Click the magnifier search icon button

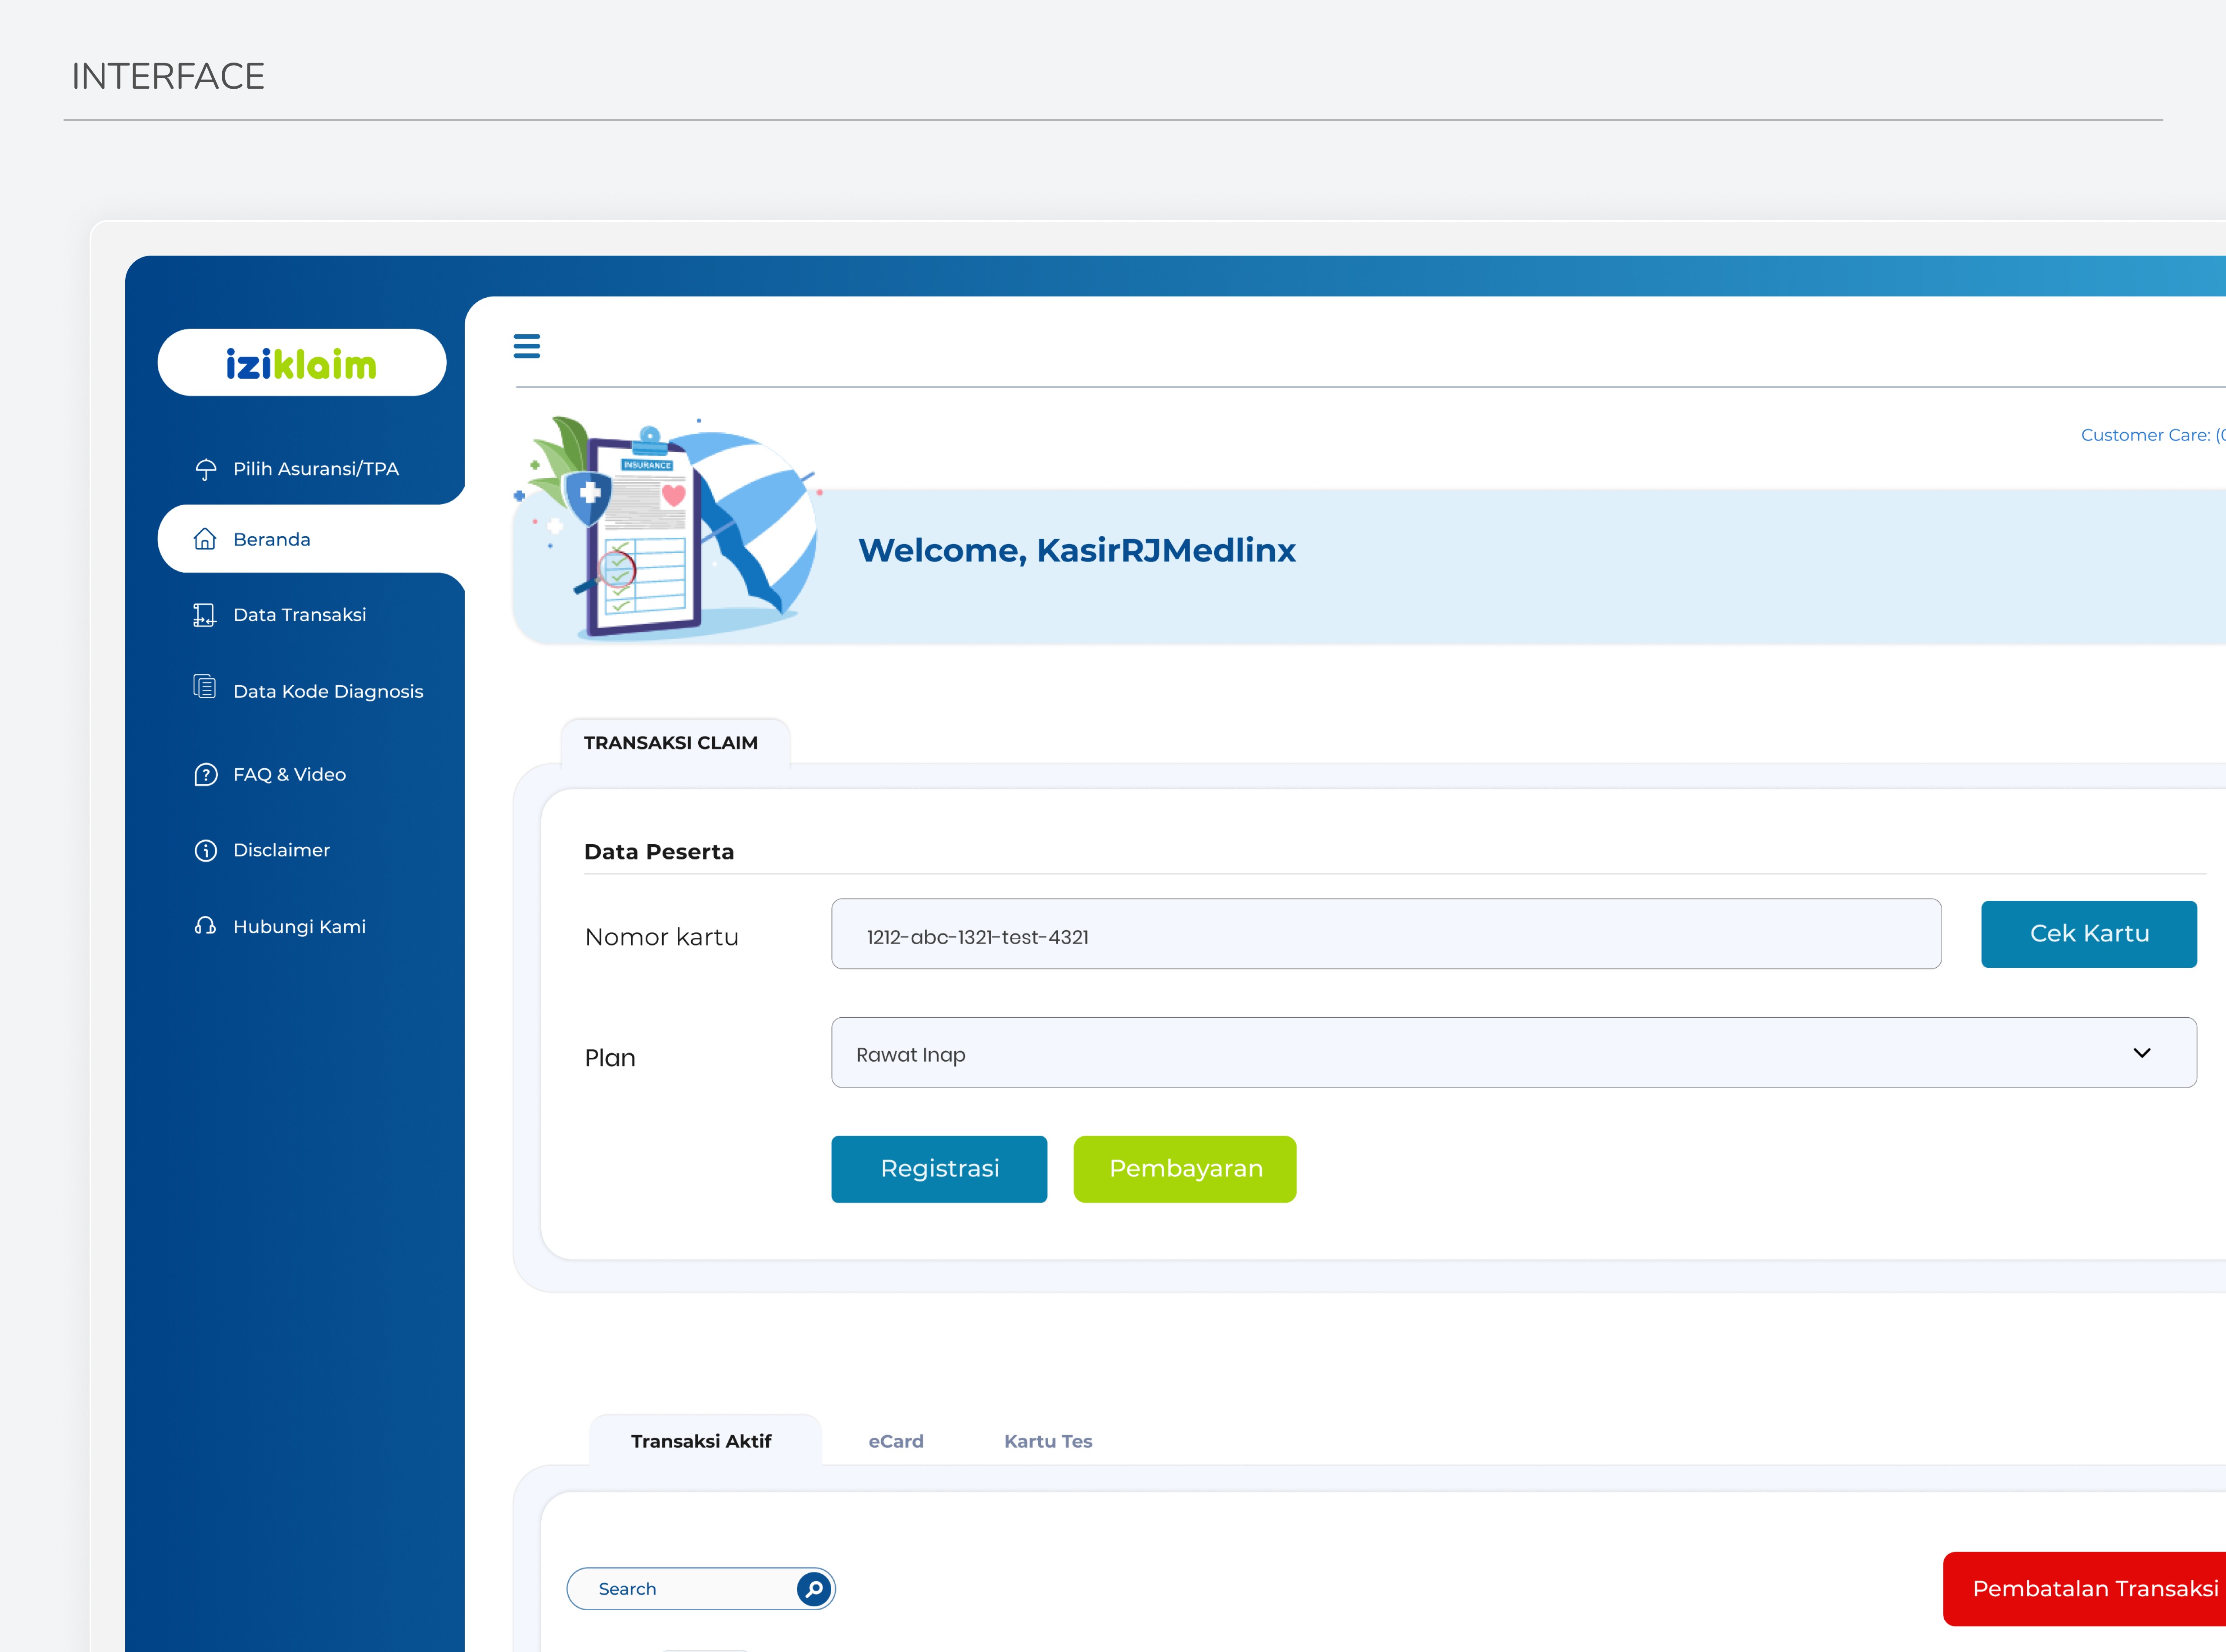pyautogui.click(x=814, y=1589)
